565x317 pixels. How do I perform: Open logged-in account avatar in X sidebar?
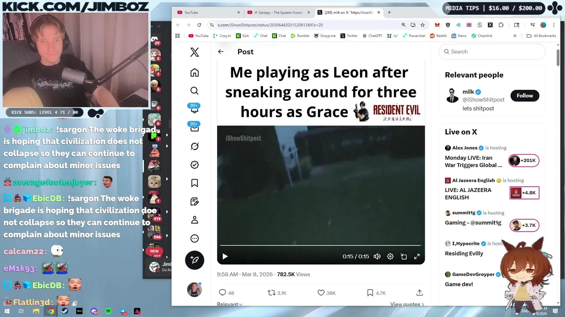194,289
